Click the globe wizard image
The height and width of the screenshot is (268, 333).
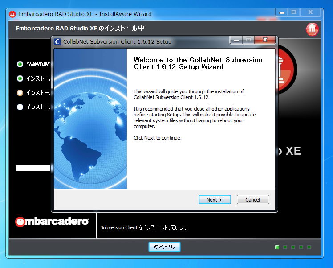coord(90,119)
